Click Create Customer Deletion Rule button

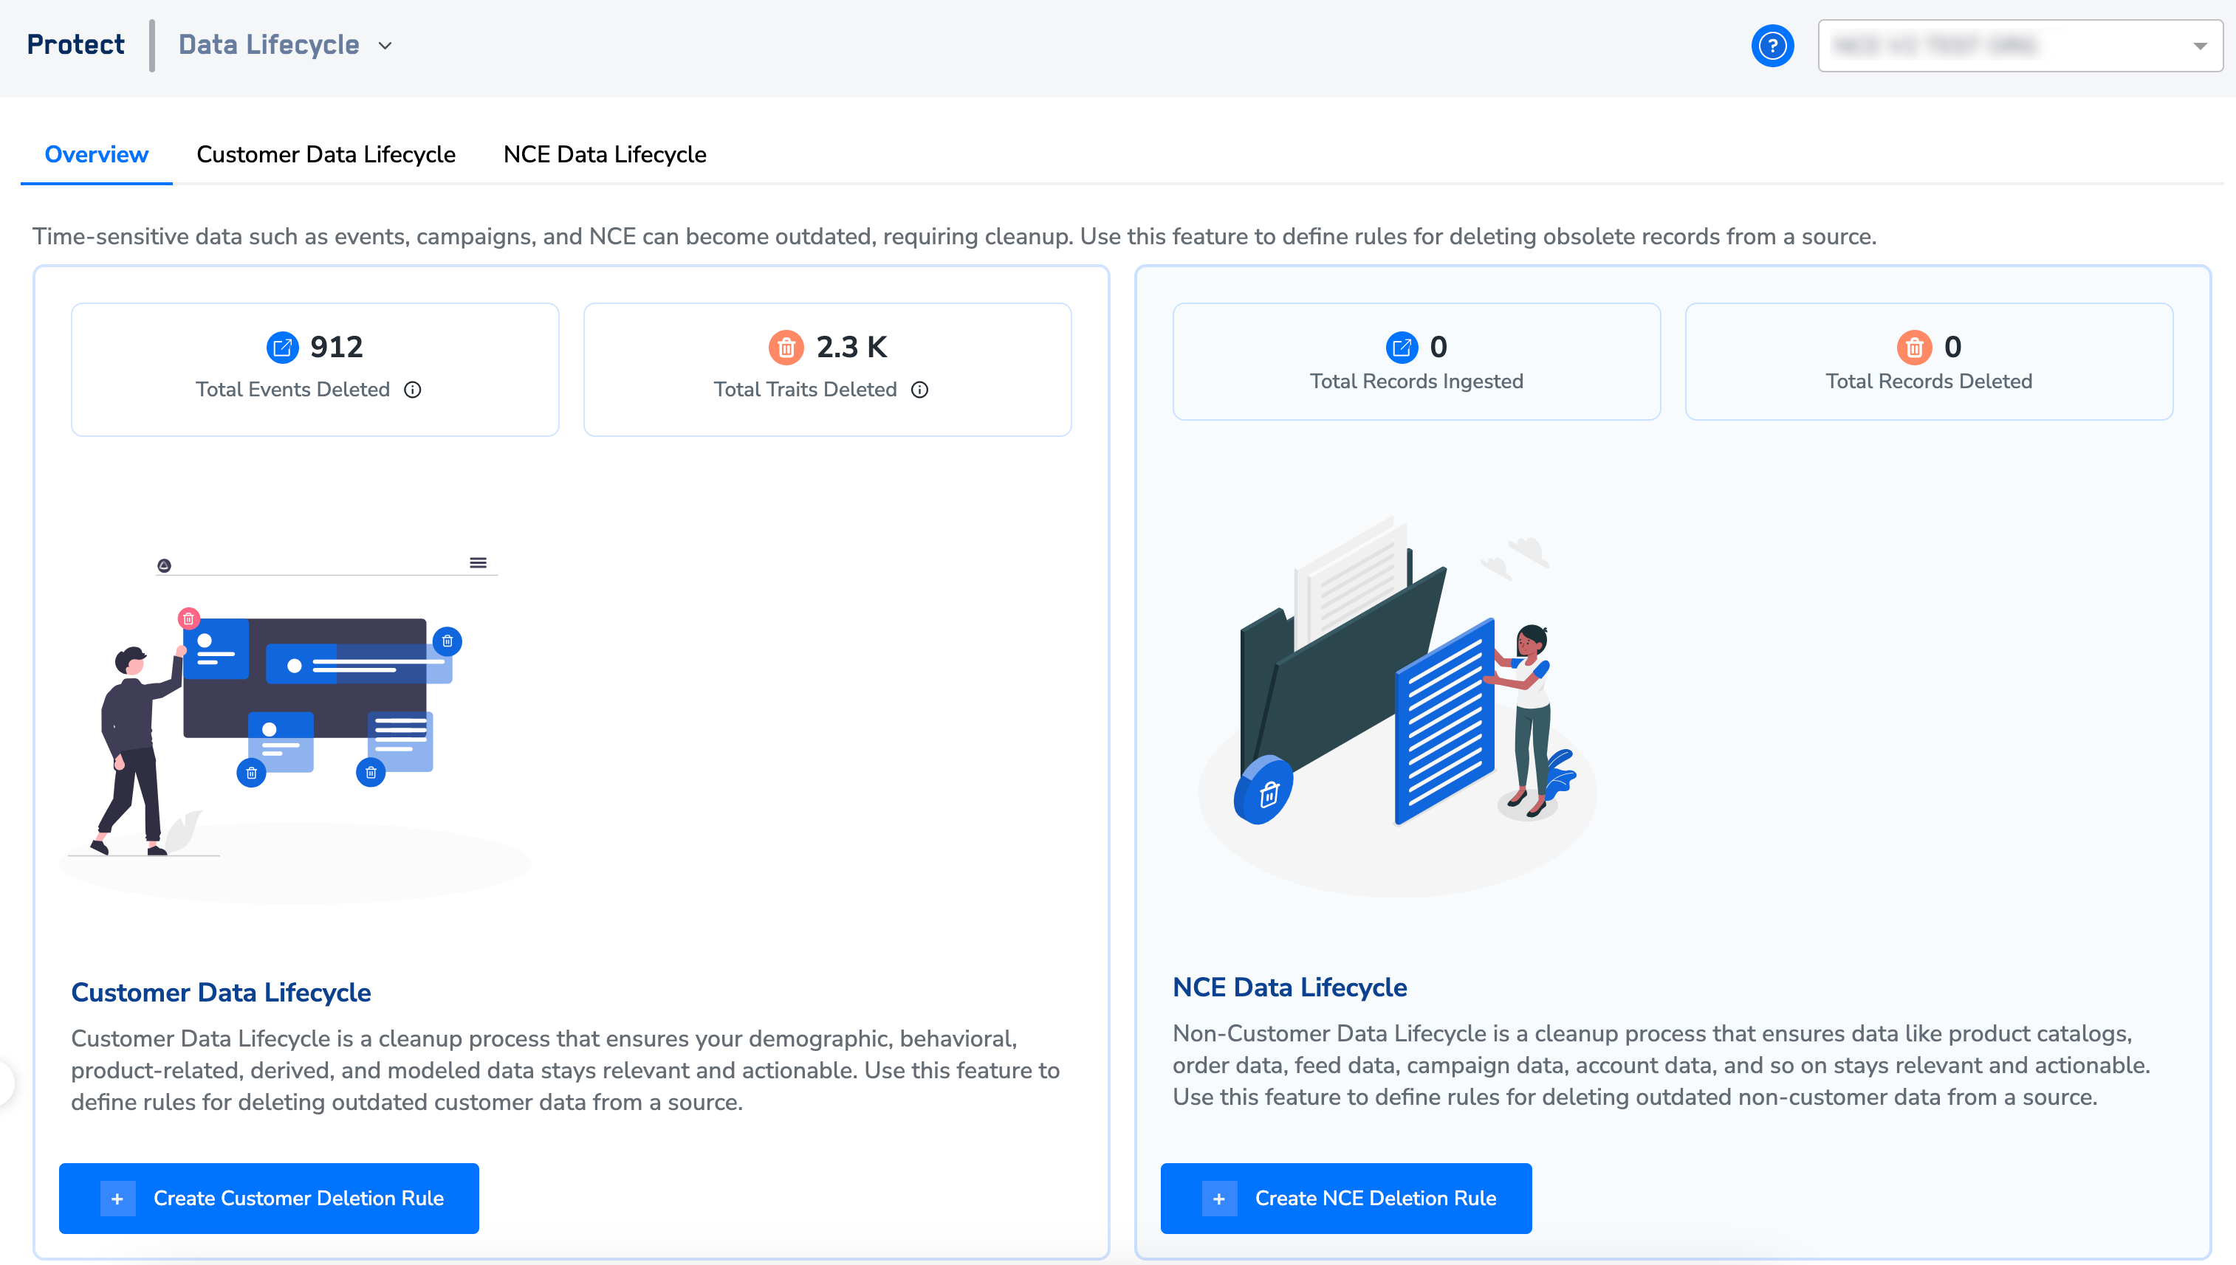(269, 1198)
